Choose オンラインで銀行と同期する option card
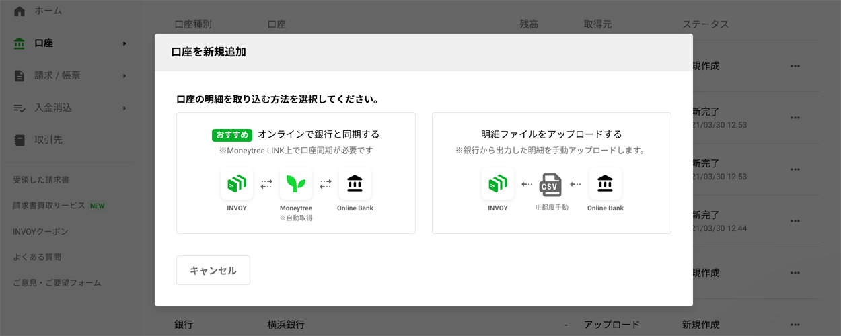Viewport: 841px width, 336px height. pyautogui.click(x=296, y=173)
